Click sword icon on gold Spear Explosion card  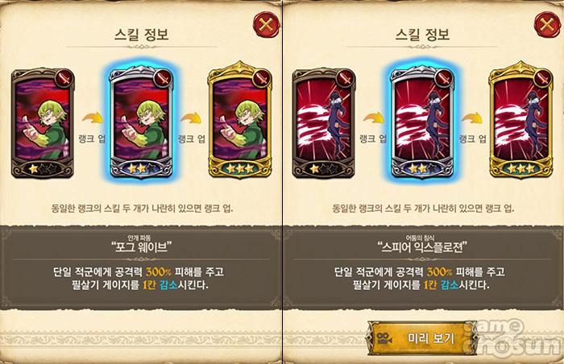542,78
